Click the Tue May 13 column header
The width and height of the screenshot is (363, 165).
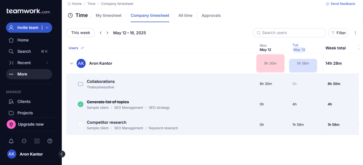point(299,47)
